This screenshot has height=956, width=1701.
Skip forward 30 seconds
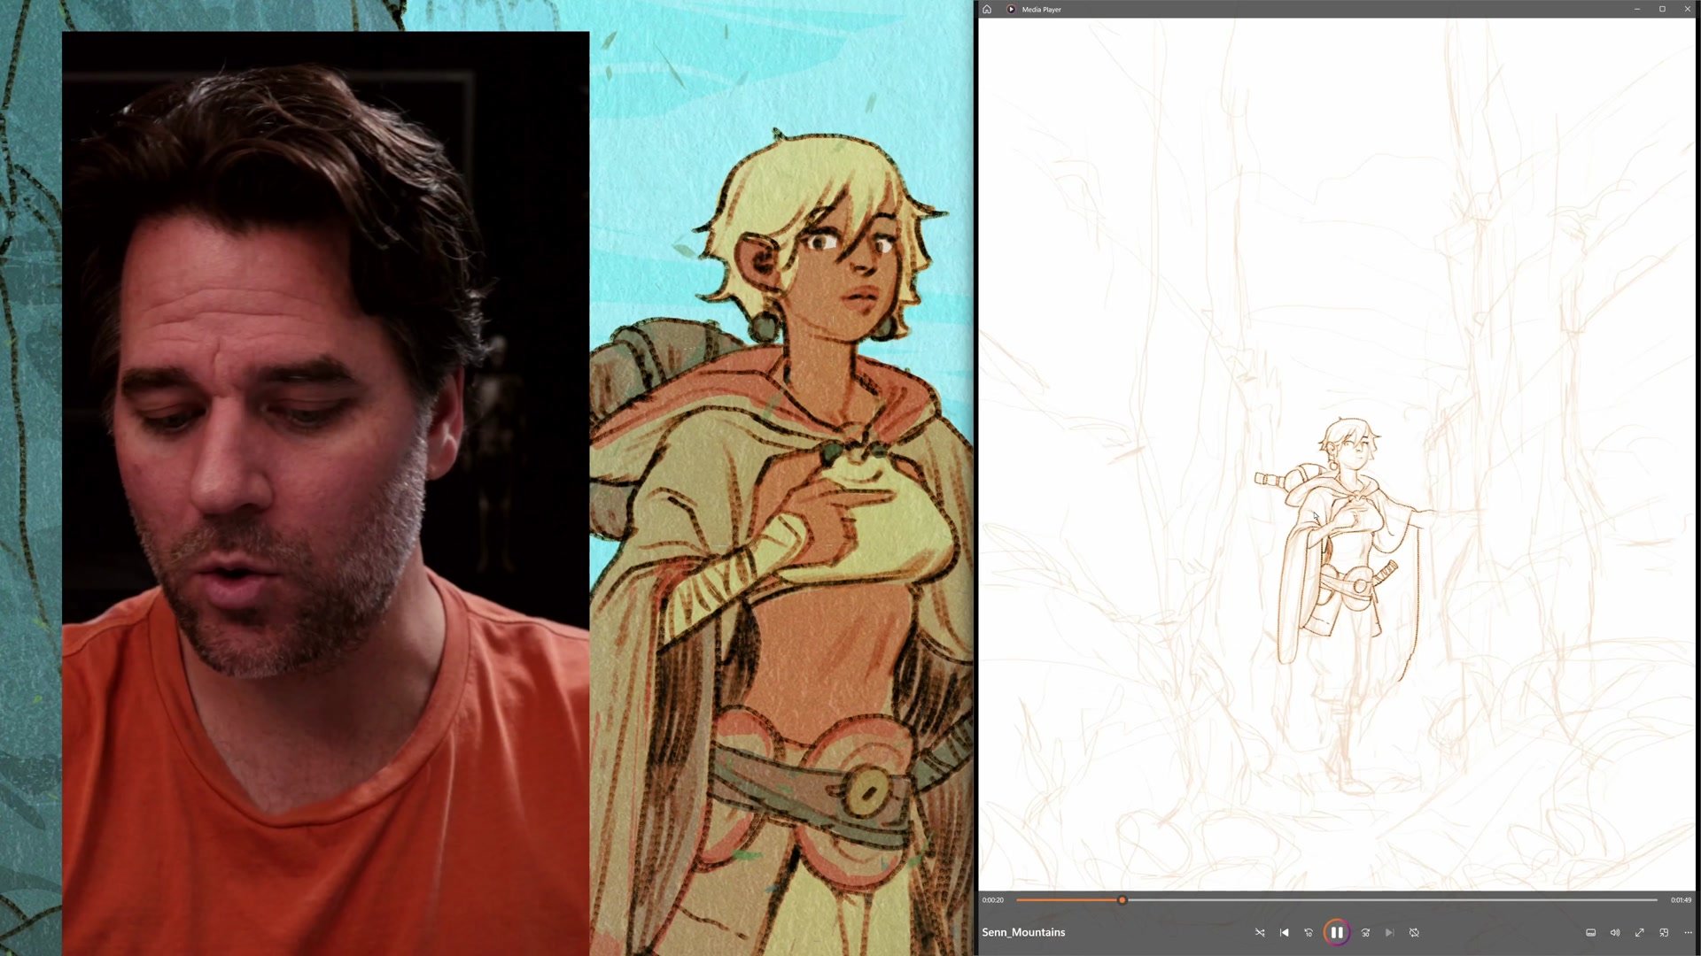tap(1365, 932)
